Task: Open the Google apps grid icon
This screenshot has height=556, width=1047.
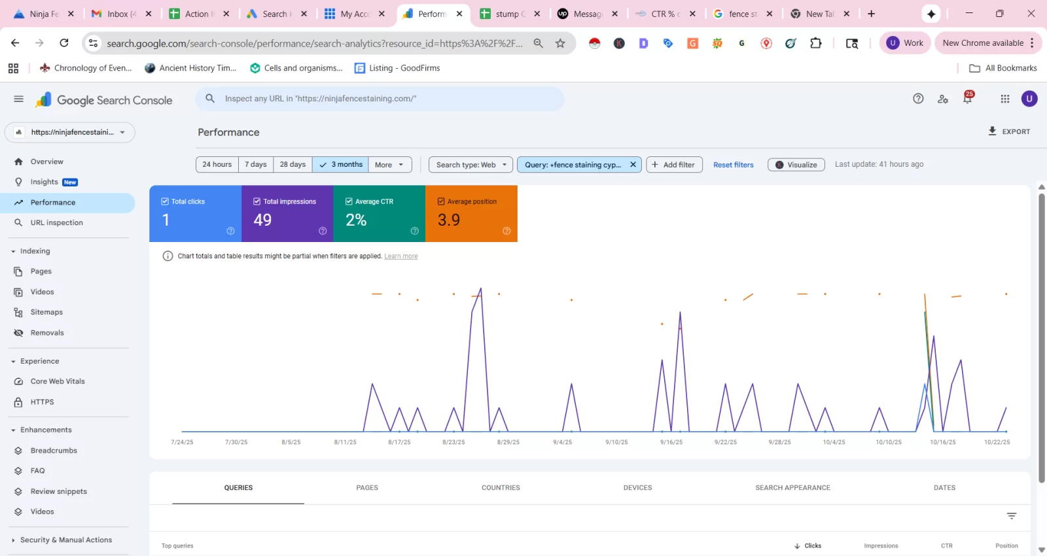Action: coord(1005,99)
